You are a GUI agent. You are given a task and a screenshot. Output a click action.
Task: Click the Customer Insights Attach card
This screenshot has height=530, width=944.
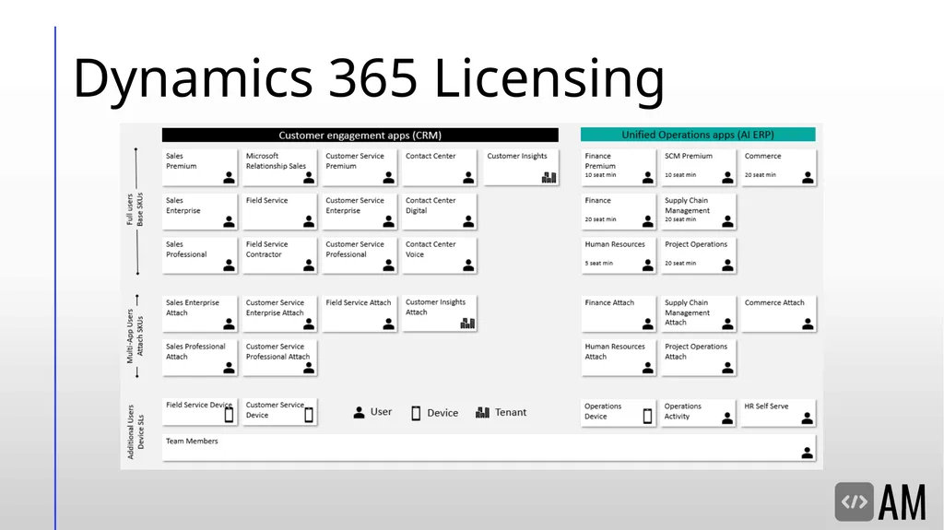(x=440, y=313)
